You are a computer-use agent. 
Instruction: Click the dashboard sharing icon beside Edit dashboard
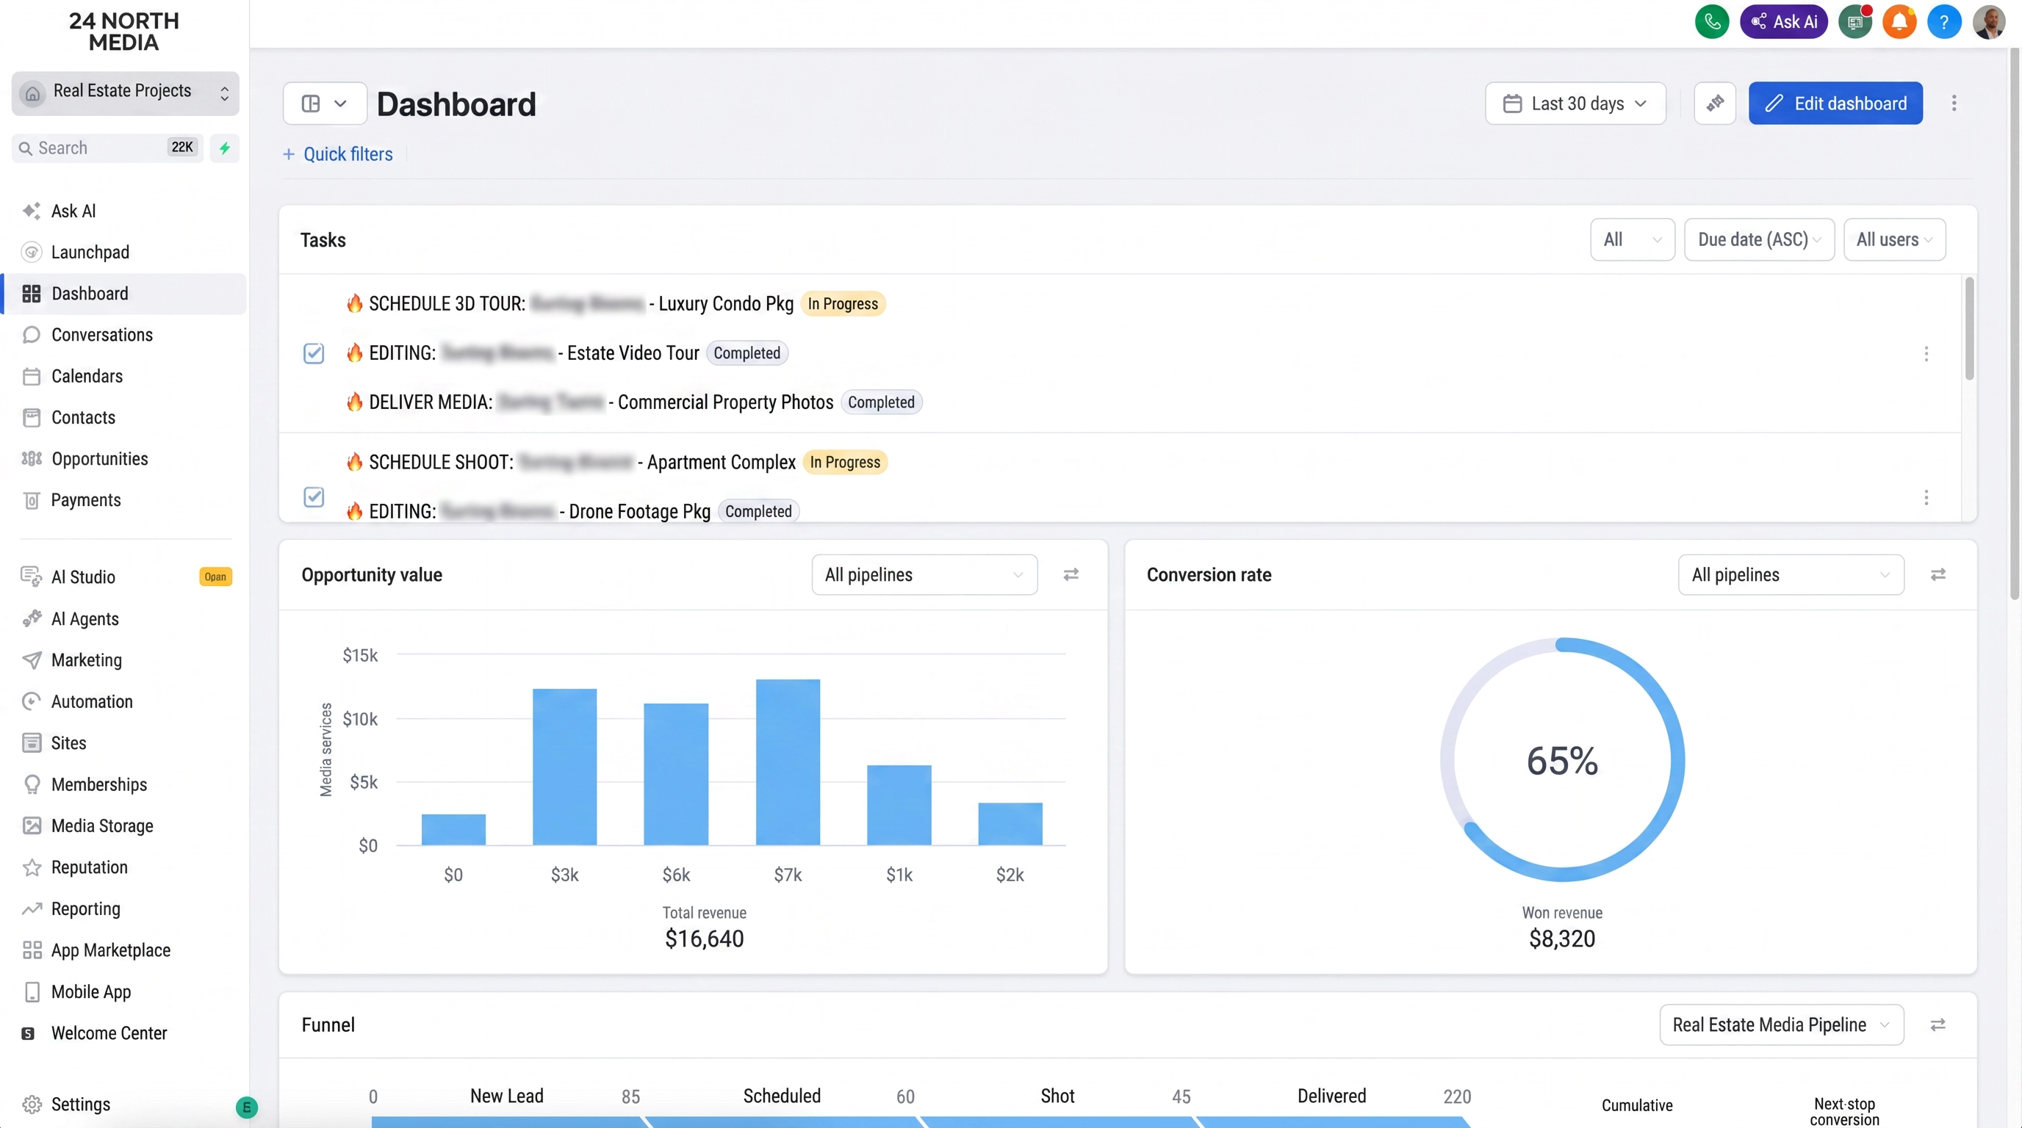[x=1715, y=103]
